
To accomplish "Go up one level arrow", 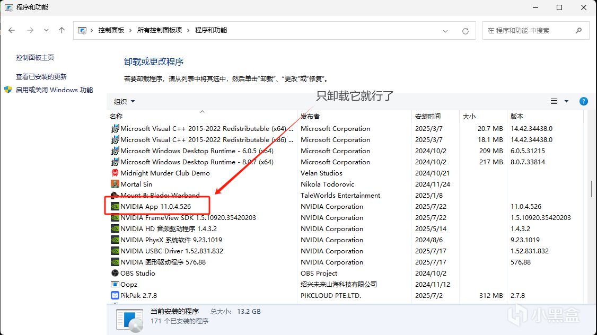I will 62,30.
